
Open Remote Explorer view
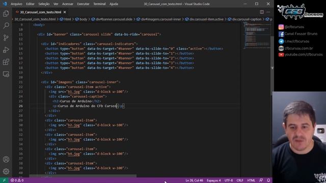(x=6, y=74)
